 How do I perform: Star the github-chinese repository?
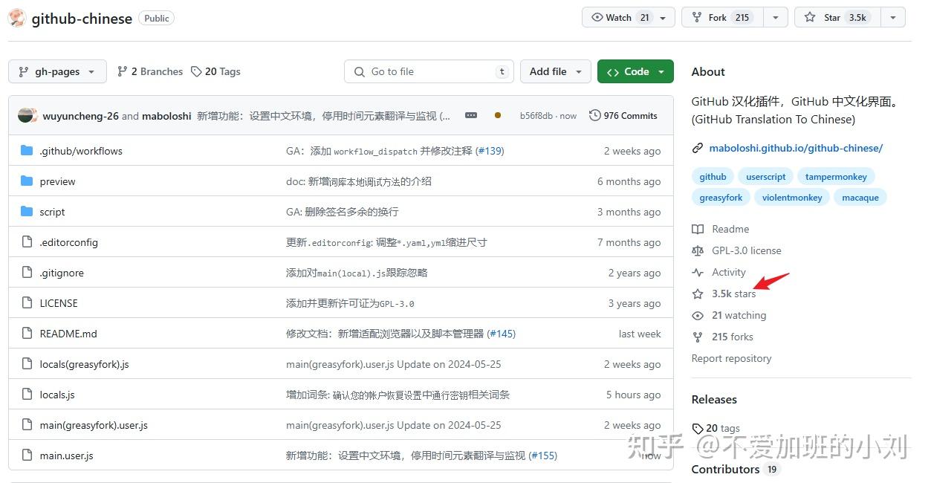click(x=833, y=16)
